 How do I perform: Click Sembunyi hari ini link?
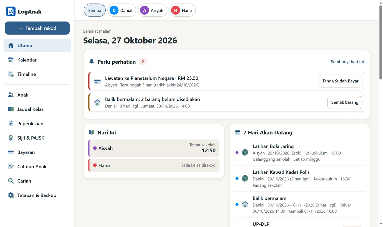click(x=347, y=62)
